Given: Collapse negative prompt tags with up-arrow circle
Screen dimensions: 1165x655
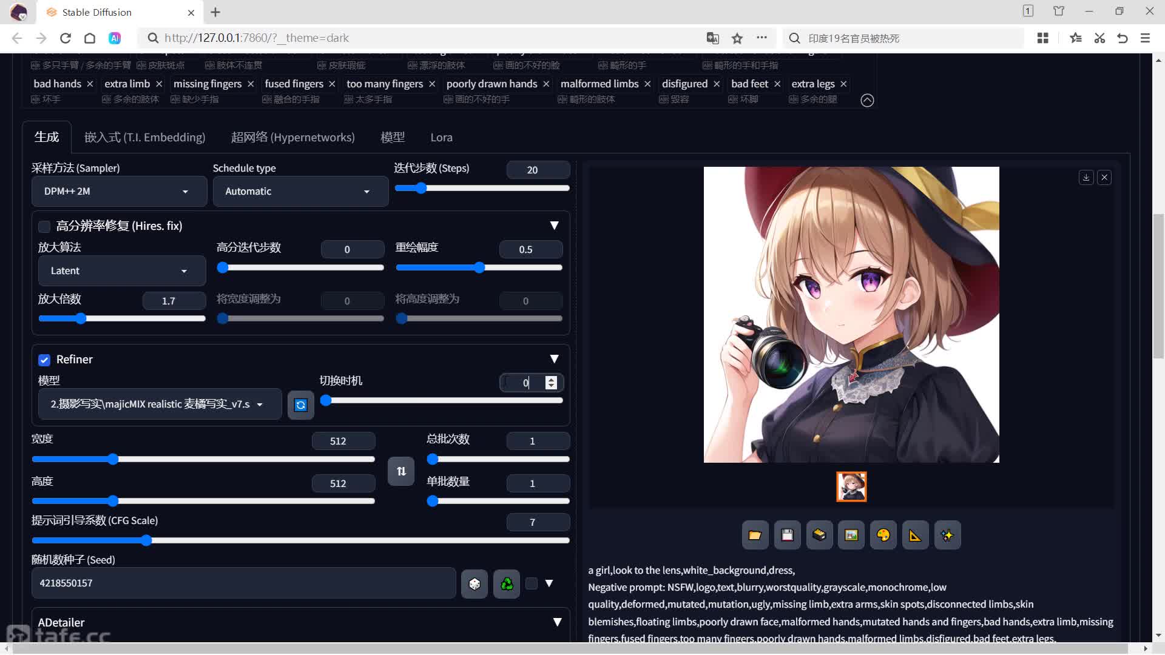Looking at the screenshot, I should (x=867, y=100).
